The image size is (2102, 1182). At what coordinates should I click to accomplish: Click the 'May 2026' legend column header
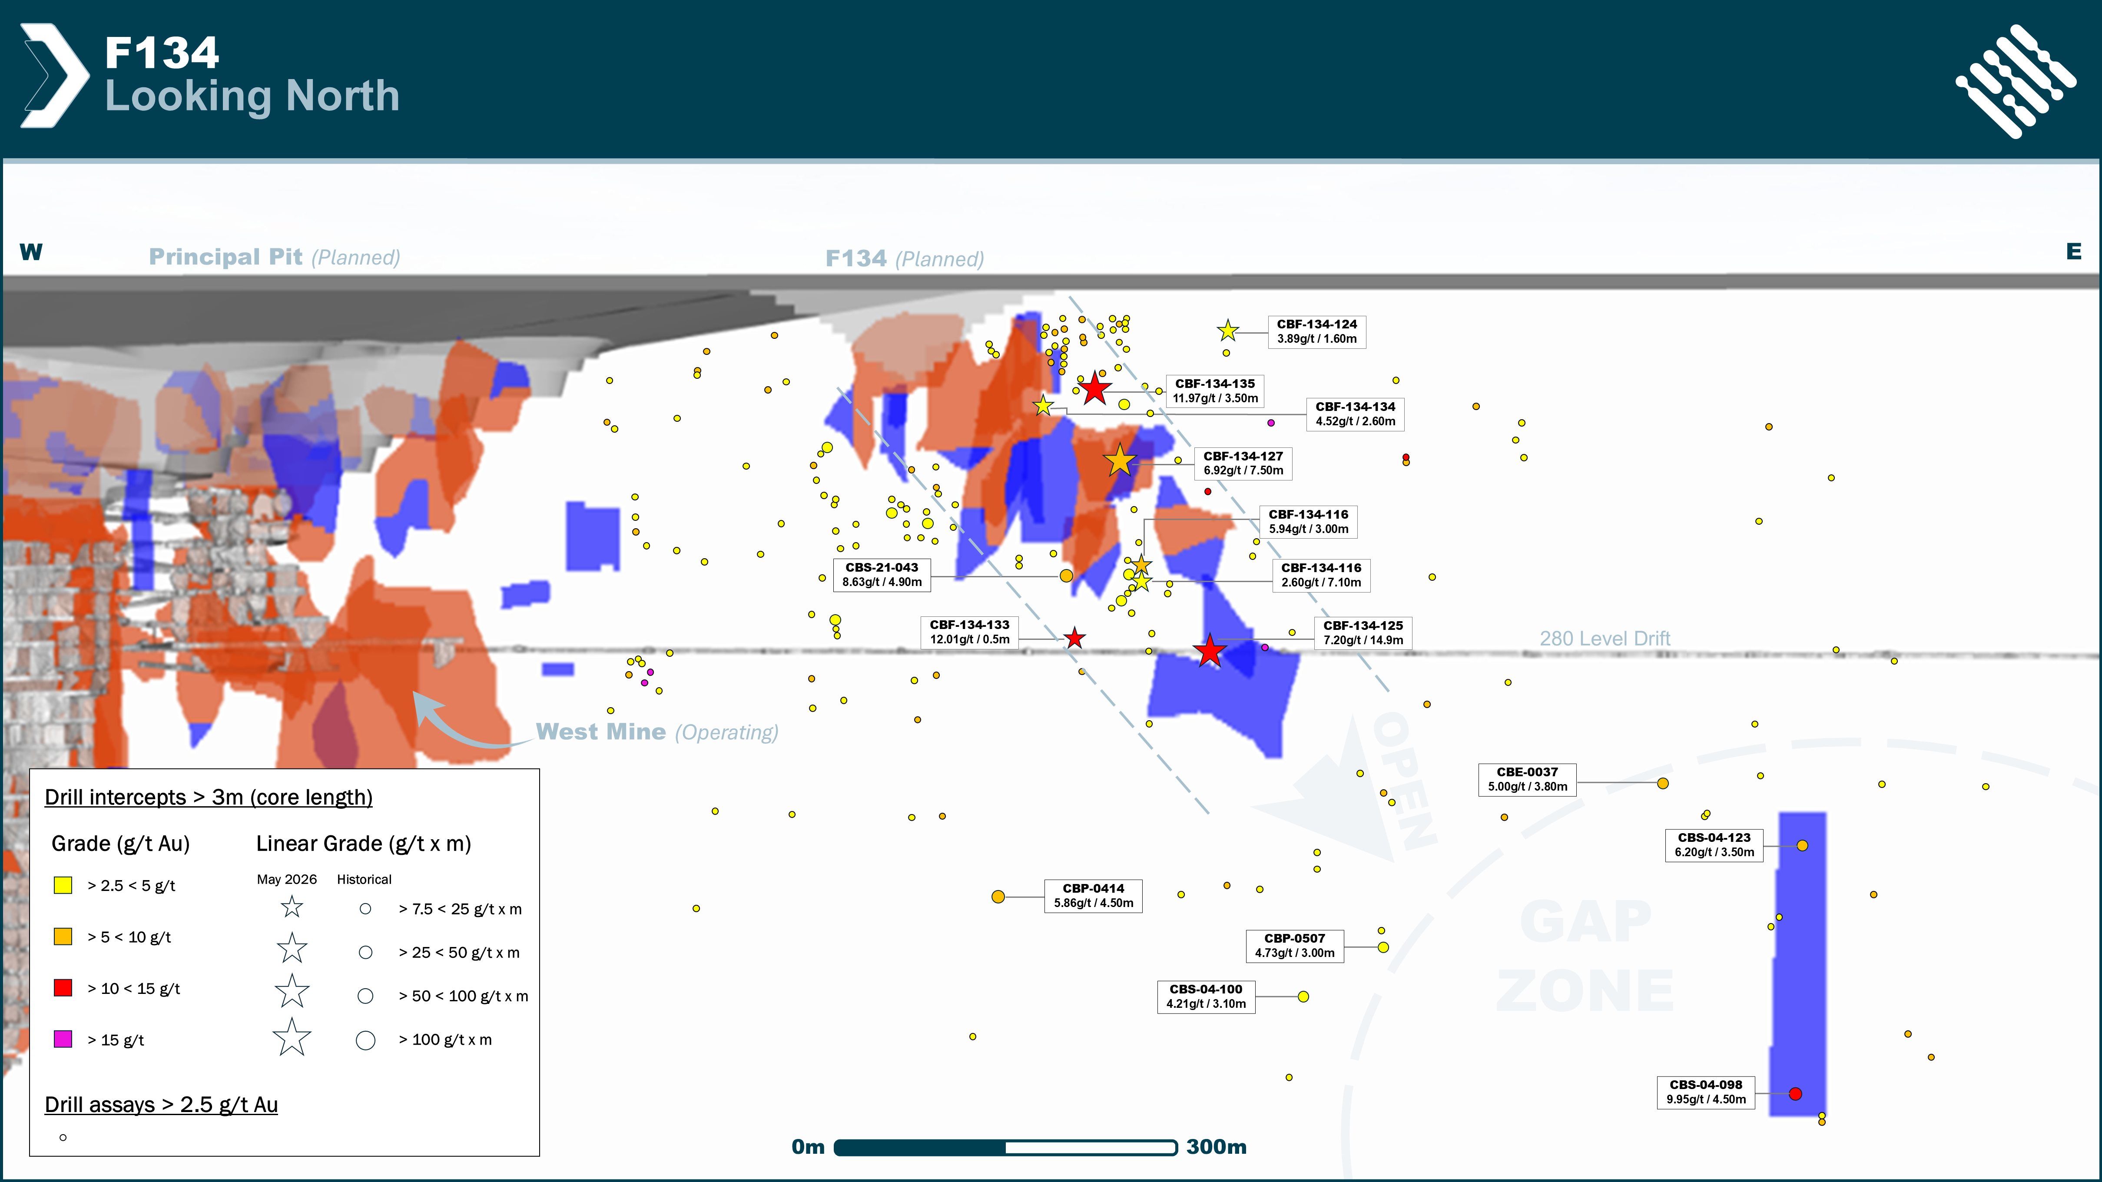click(286, 879)
